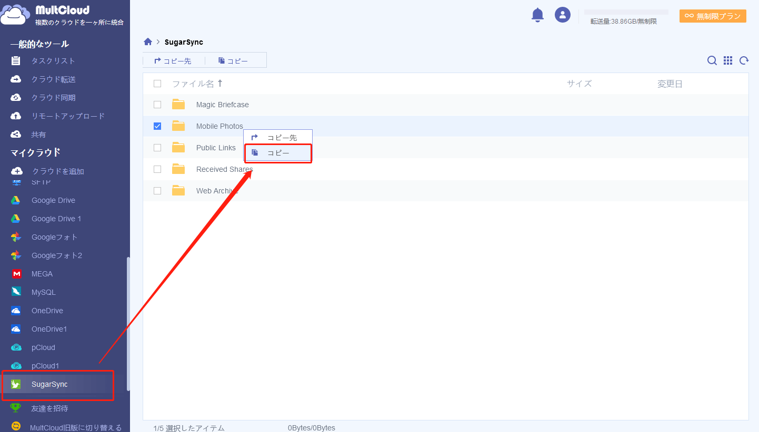Open リモートアップロード in the sidebar

[68, 116]
